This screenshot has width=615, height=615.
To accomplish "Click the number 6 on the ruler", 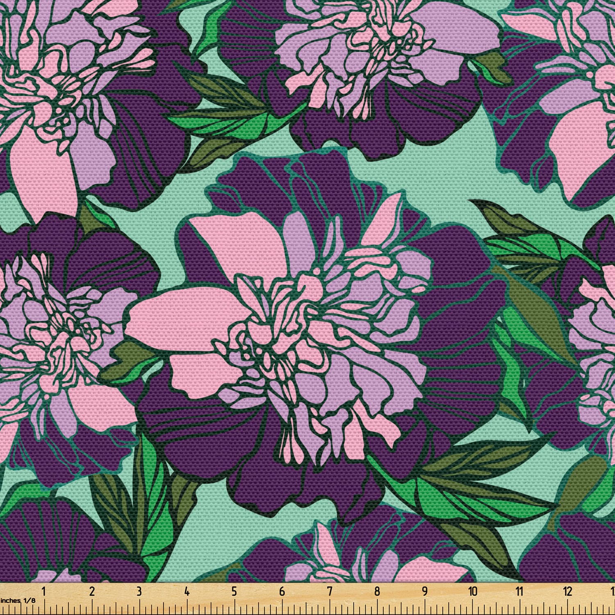I will (x=282, y=591).
